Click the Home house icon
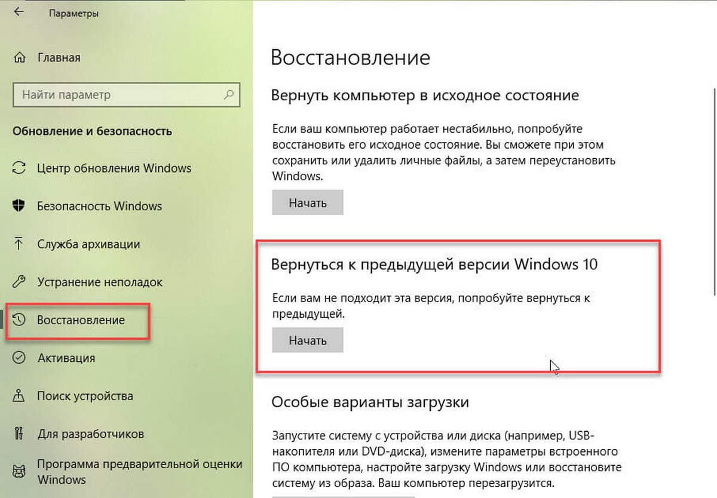Image resolution: width=717 pixels, height=498 pixels. (19, 58)
